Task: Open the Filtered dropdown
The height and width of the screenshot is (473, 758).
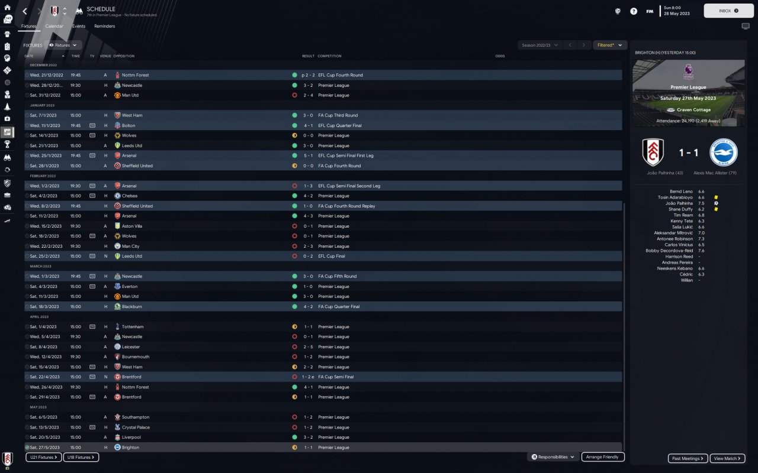Action: click(610, 45)
